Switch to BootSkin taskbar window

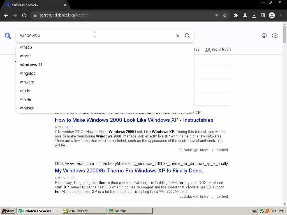[130, 211]
